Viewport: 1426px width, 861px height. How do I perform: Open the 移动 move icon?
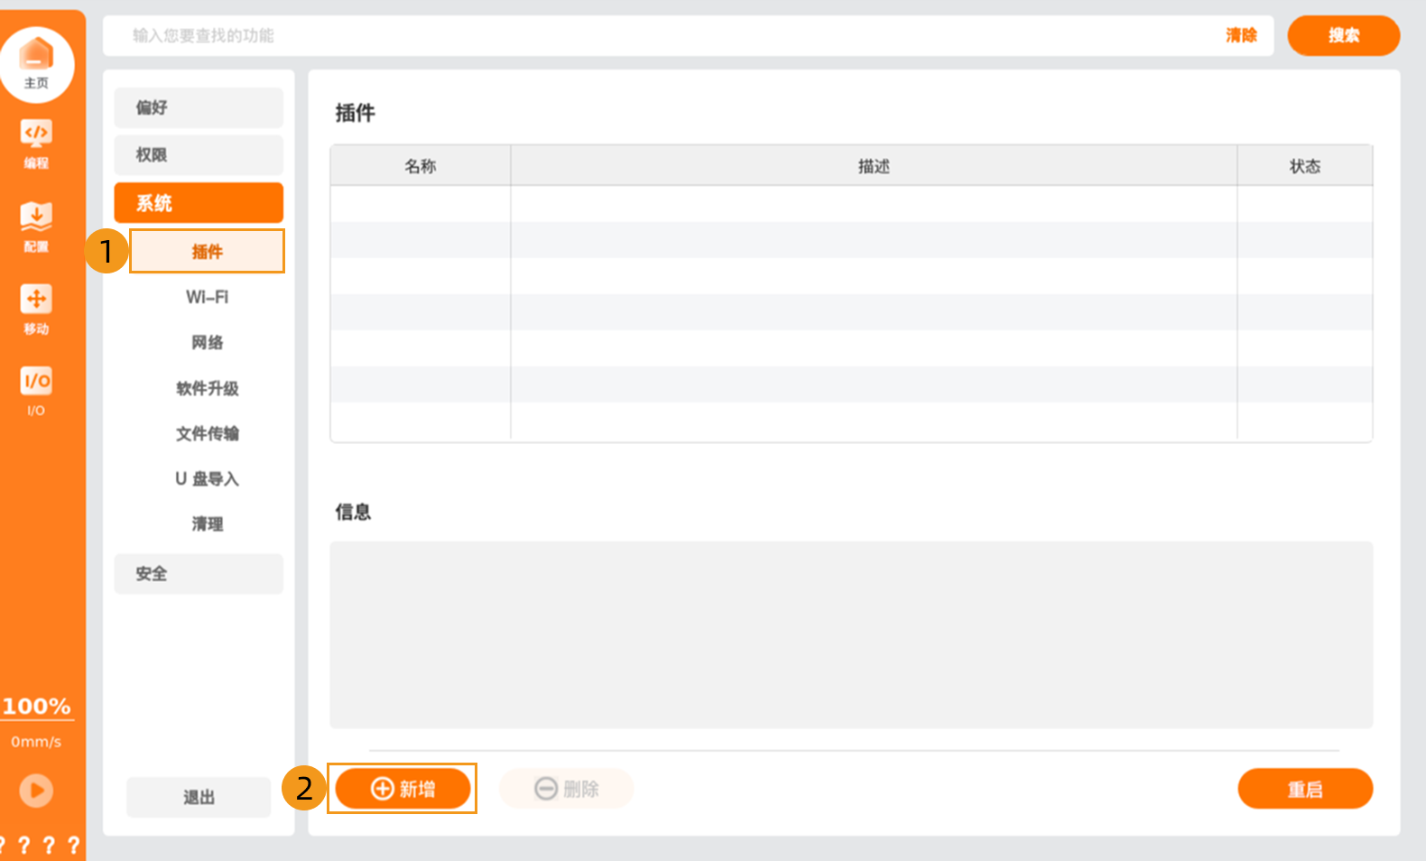coord(36,310)
